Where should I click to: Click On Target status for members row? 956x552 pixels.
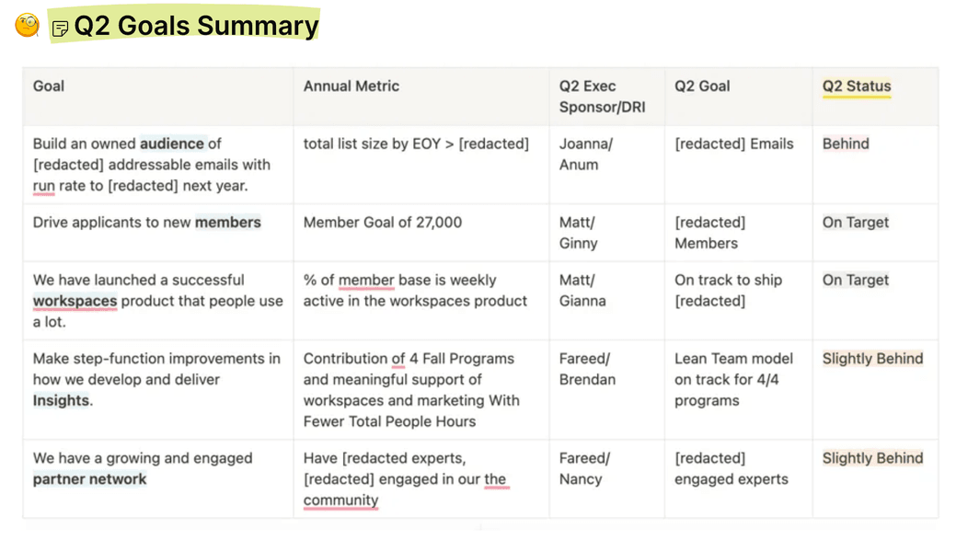856,223
